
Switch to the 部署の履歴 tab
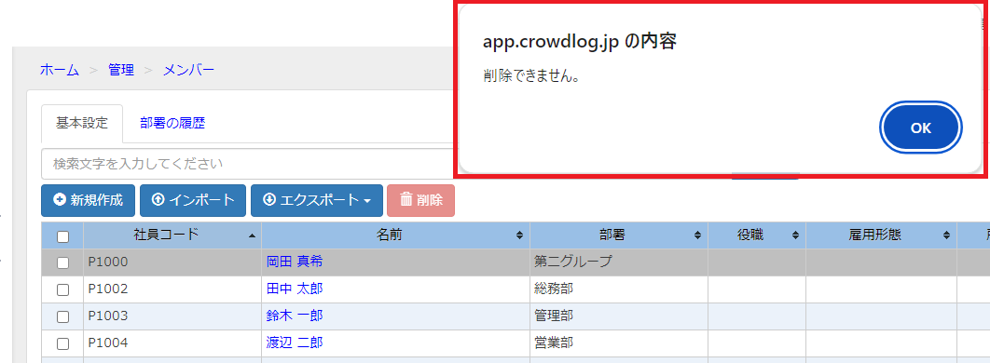tap(172, 124)
